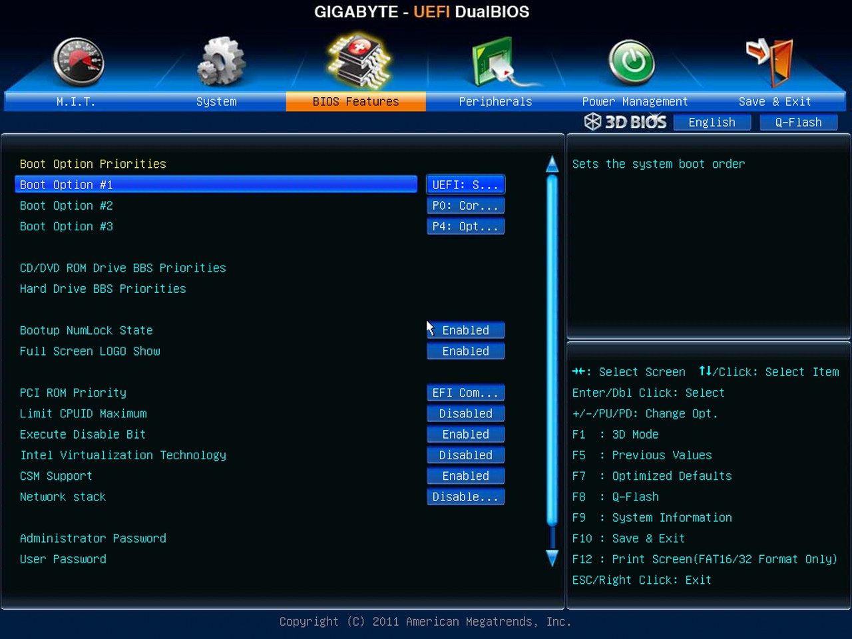
Task: Select the Full Screen LOGO Show label
Action: pyautogui.click(x=90, y=351)
